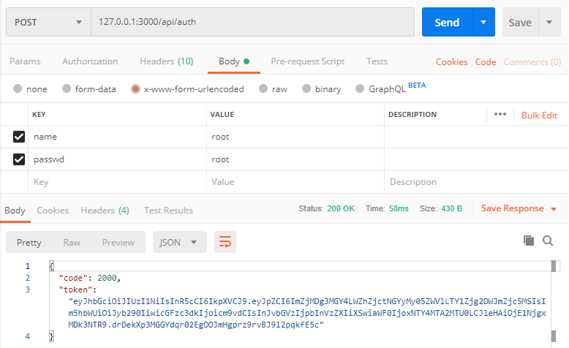Edit the value for name
The width and height of the screenshot is (569, 348).
point(295,137)
